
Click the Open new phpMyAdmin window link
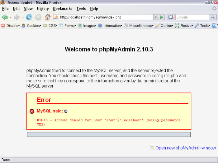[x=186, y=148]
